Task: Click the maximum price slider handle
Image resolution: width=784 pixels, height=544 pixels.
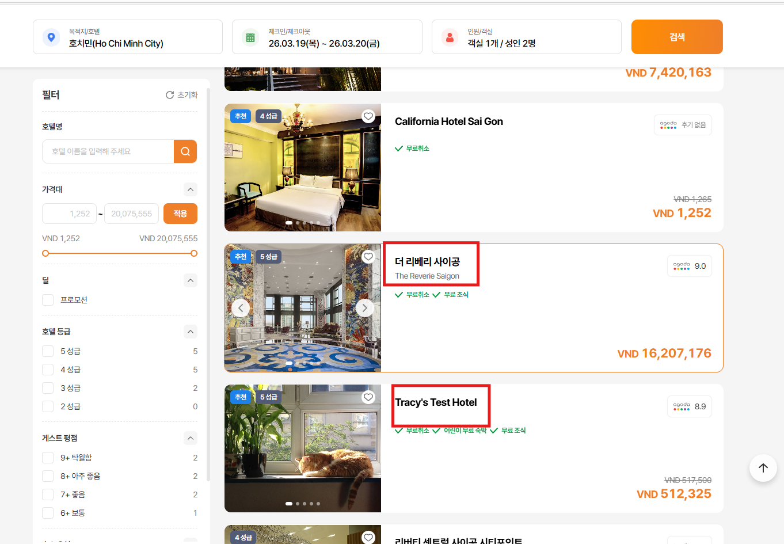Action: (194, 253)
